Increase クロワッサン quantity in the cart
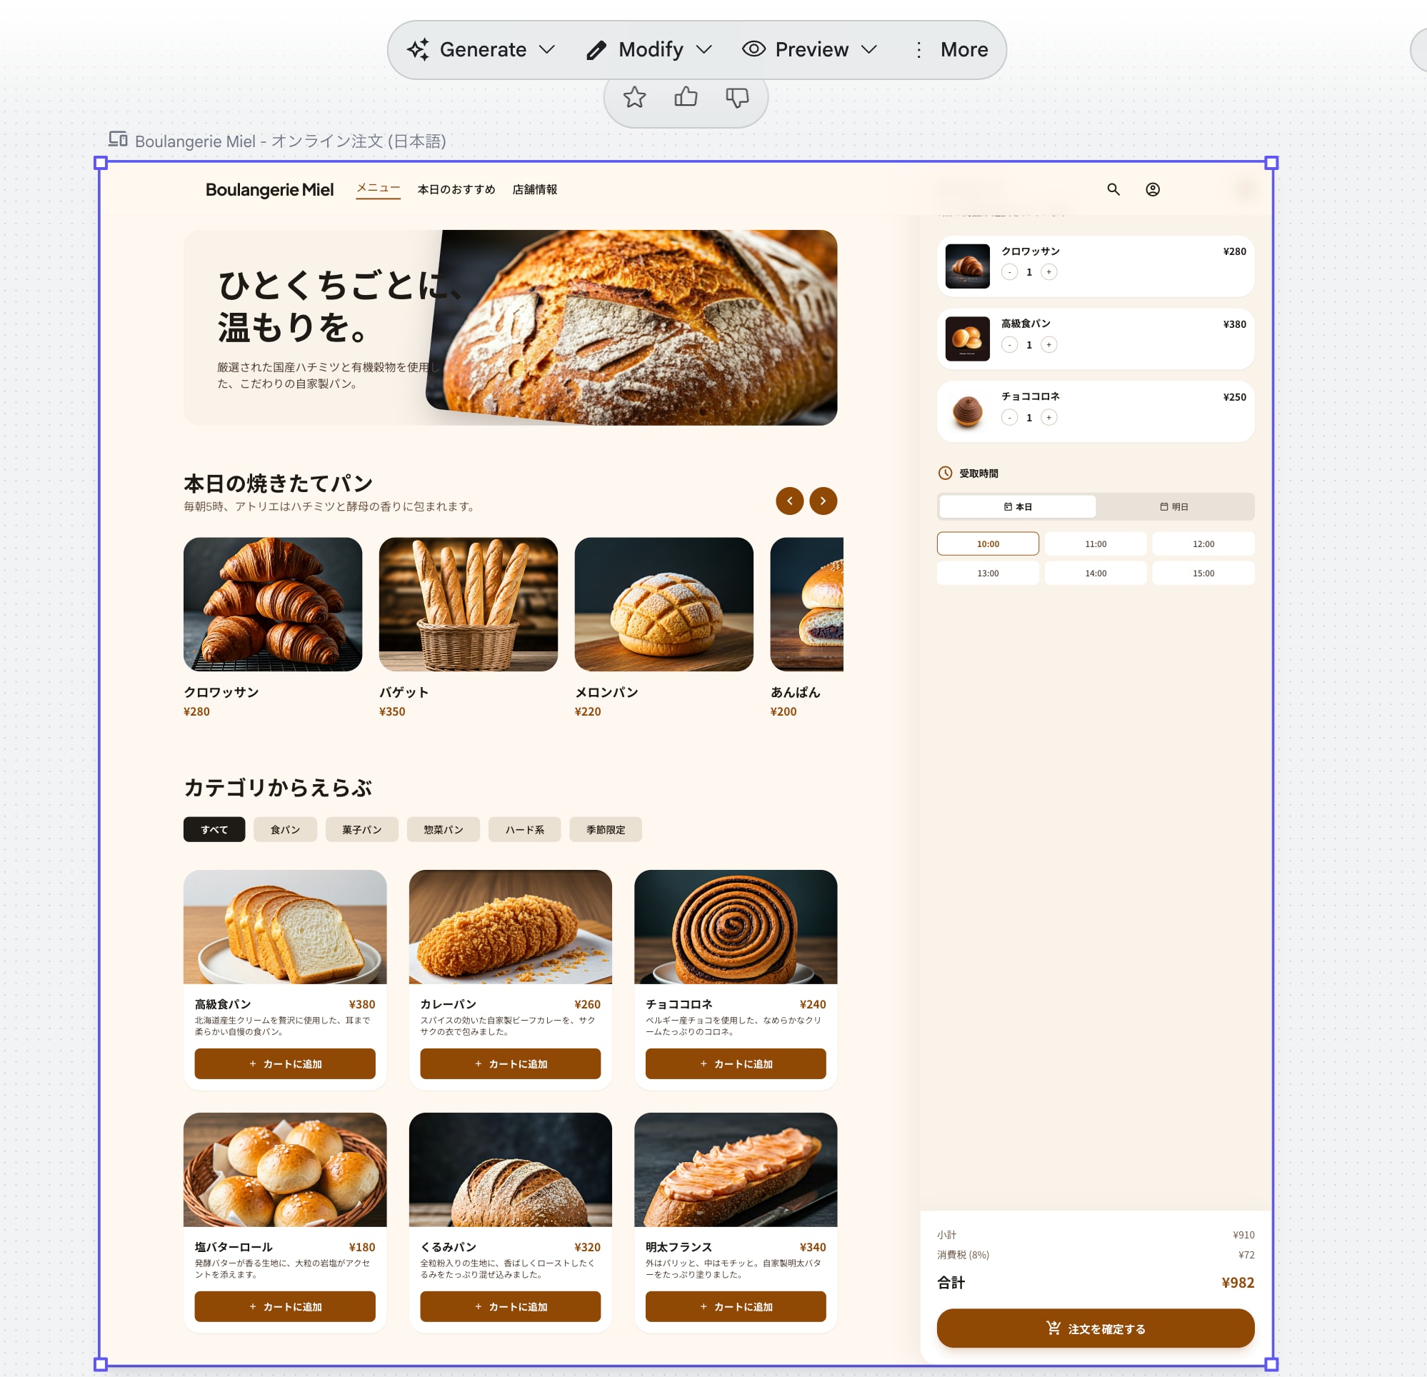Screen dimensions: 1427x1377 1048,271
